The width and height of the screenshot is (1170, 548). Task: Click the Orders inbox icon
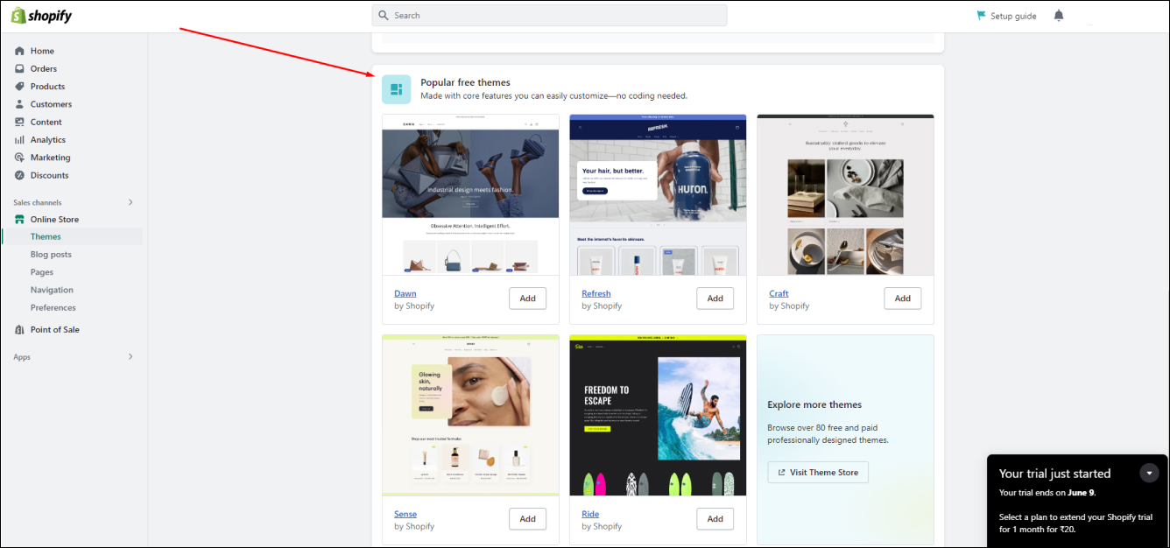[19, 68]
